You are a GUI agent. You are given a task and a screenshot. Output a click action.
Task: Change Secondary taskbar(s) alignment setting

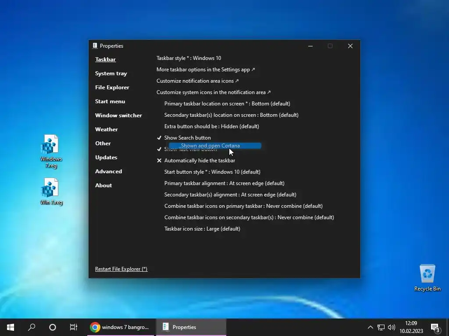230,195
